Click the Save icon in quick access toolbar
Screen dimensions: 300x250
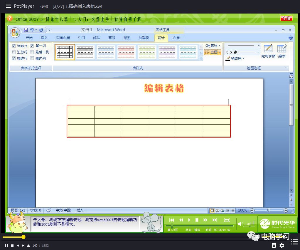pyautogui.click(x=26, y=30)
